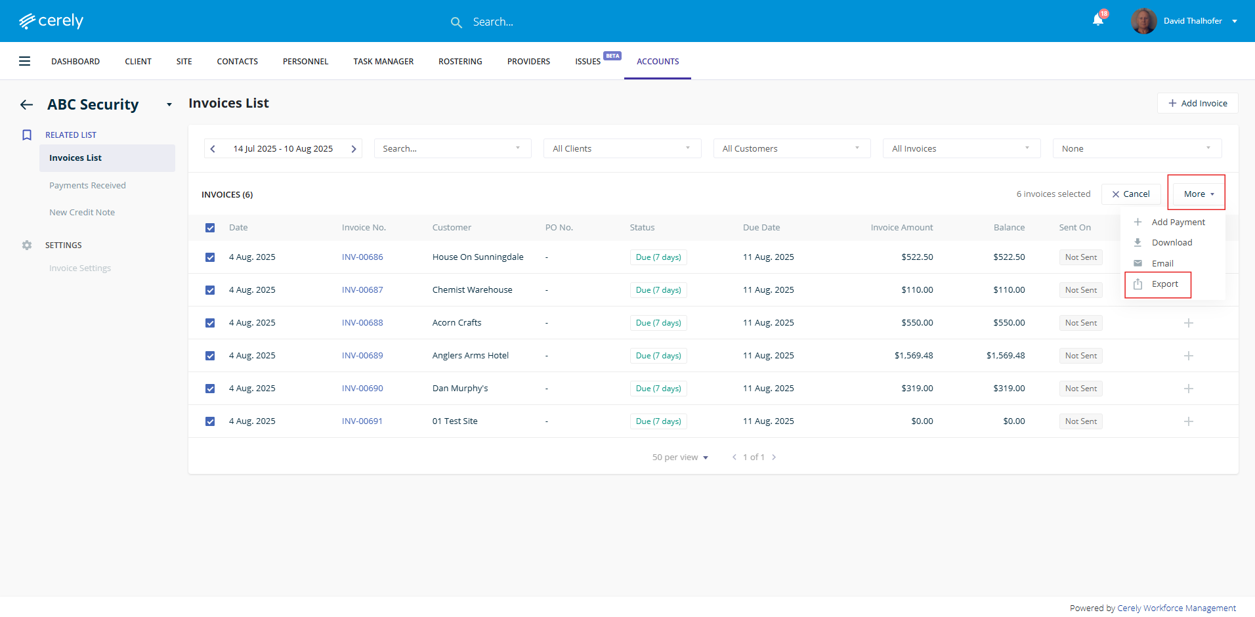Open the hamburger navigation menu

click(x=25, y=61)
